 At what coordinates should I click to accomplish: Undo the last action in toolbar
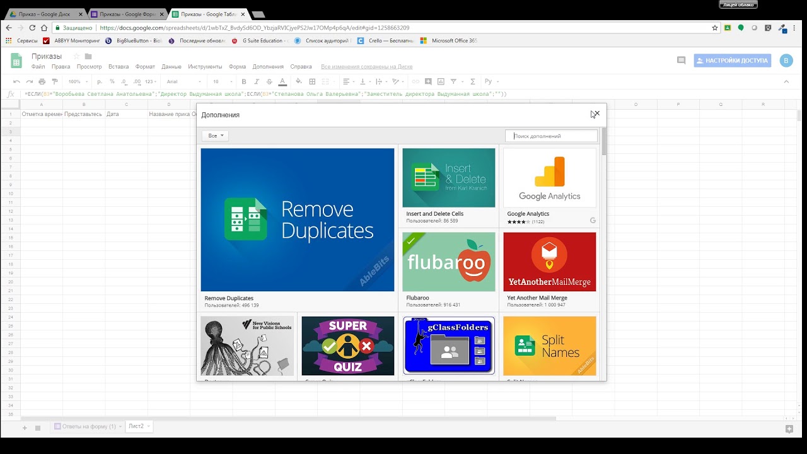click(x=17, y=81)
